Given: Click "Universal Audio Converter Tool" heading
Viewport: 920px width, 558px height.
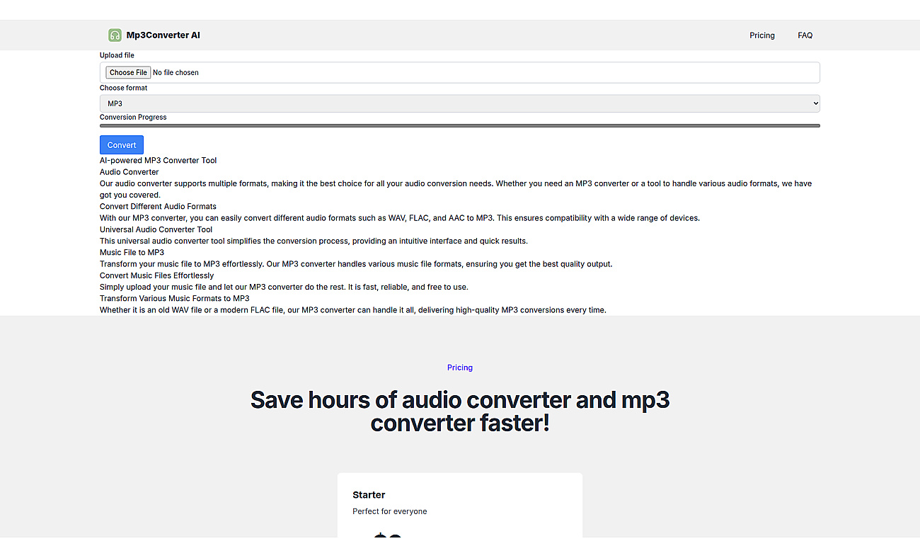Looking at the screenshot, I should click(x=156, y=229).
